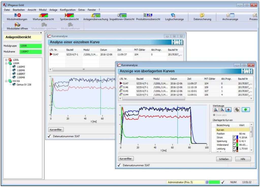Collapse the HW KA tree node
This screenshot has width=260, height=187.
(x=6, y=81)
